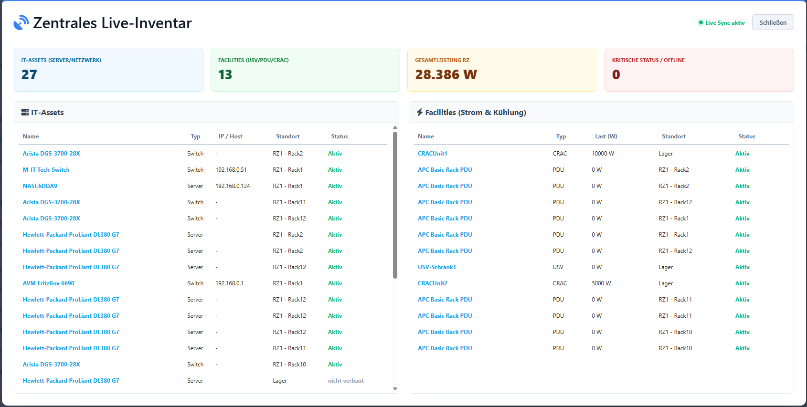Click the Facilities summary card showing 13

click(x=305, y=70)
